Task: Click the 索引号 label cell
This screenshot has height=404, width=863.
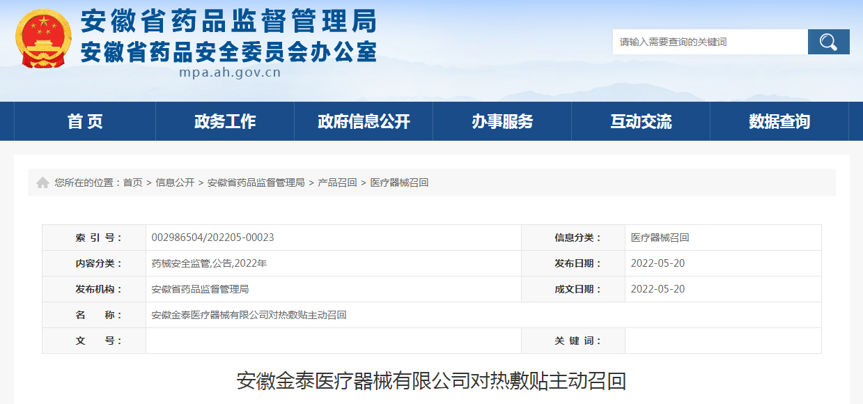Action: [94, 238]
